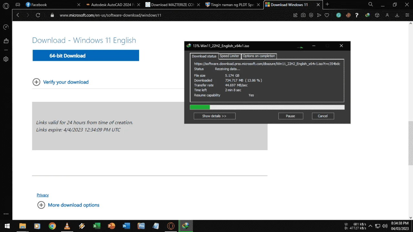Click the ad blocker shield icon
The height and width of the screenshot is (232, 413).
pyautogui.click(x=311, y=15)
